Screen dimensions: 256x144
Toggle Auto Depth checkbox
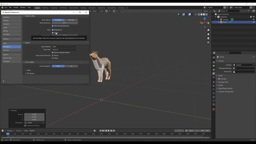pyautogui.click(x=52, y=33)
